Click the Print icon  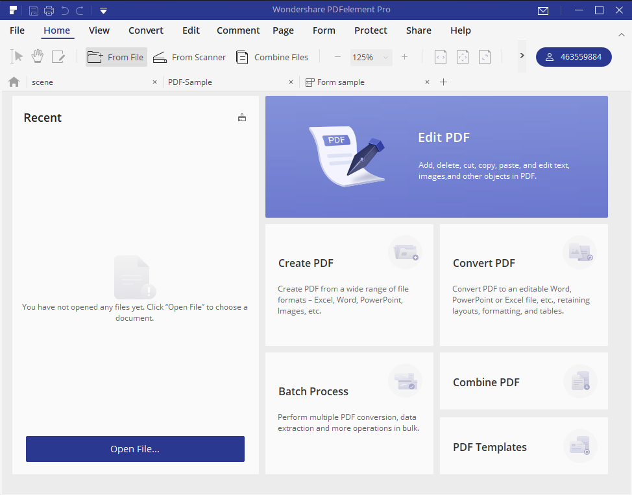pyautogui.click(x=49, y=10)
